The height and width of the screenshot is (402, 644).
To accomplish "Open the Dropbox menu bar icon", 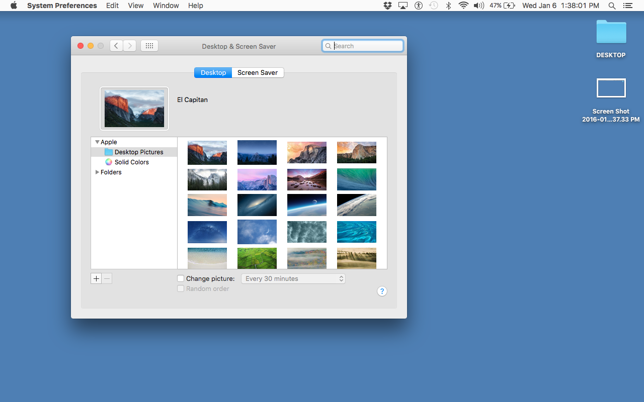I will (x=387, y=6).
